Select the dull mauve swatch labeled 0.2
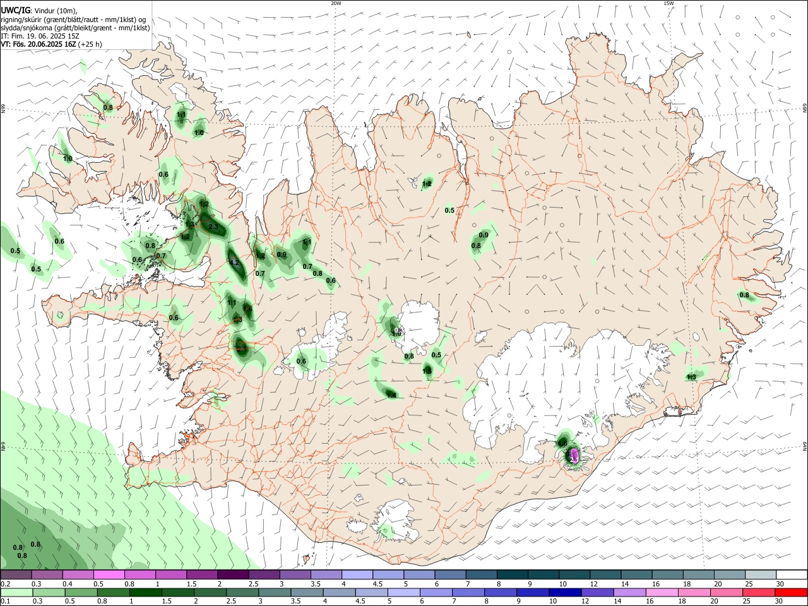This screenshot has height=606, width=808. pos(16,575)
